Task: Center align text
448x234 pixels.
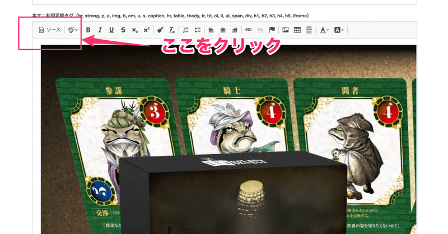Action: coord(223,30)
